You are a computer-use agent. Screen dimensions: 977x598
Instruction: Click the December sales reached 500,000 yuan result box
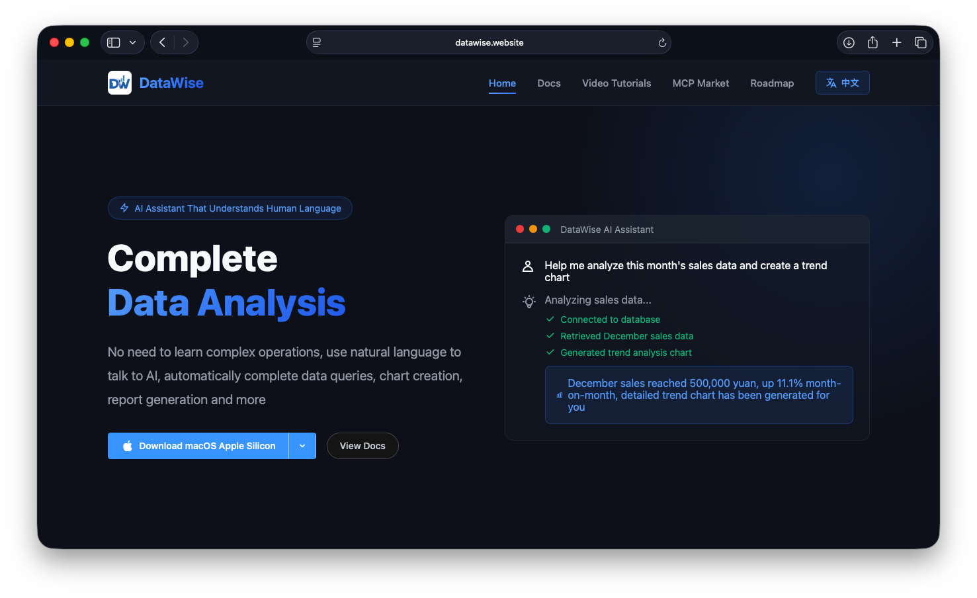click(699, 395)
